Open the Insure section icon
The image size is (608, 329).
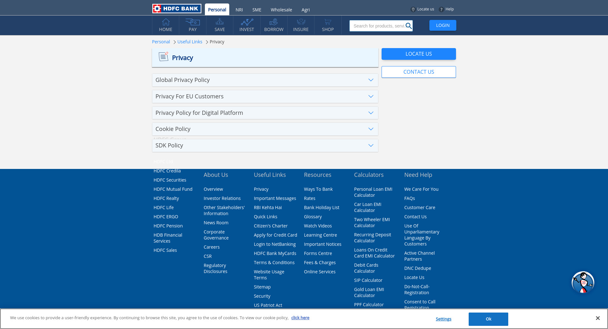pos(301,22)
